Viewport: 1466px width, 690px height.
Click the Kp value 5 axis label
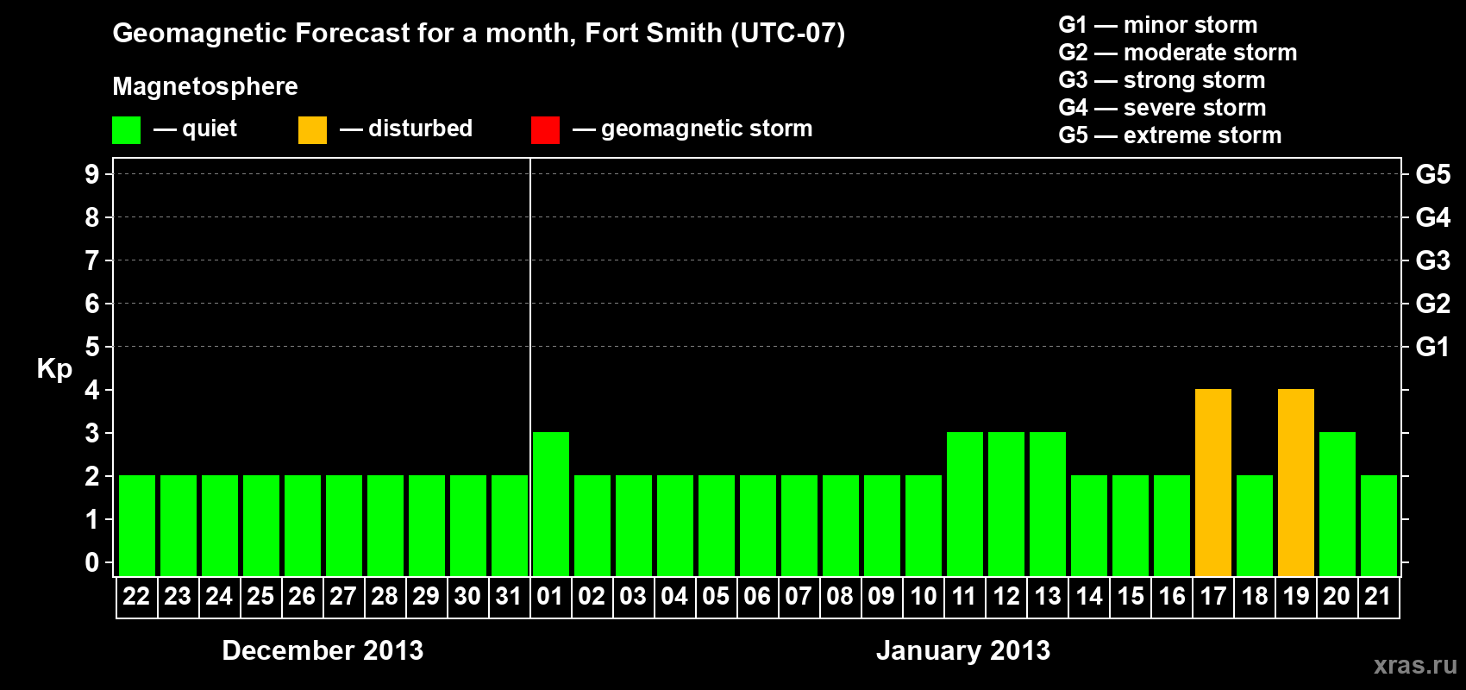(x=92, y=347)
